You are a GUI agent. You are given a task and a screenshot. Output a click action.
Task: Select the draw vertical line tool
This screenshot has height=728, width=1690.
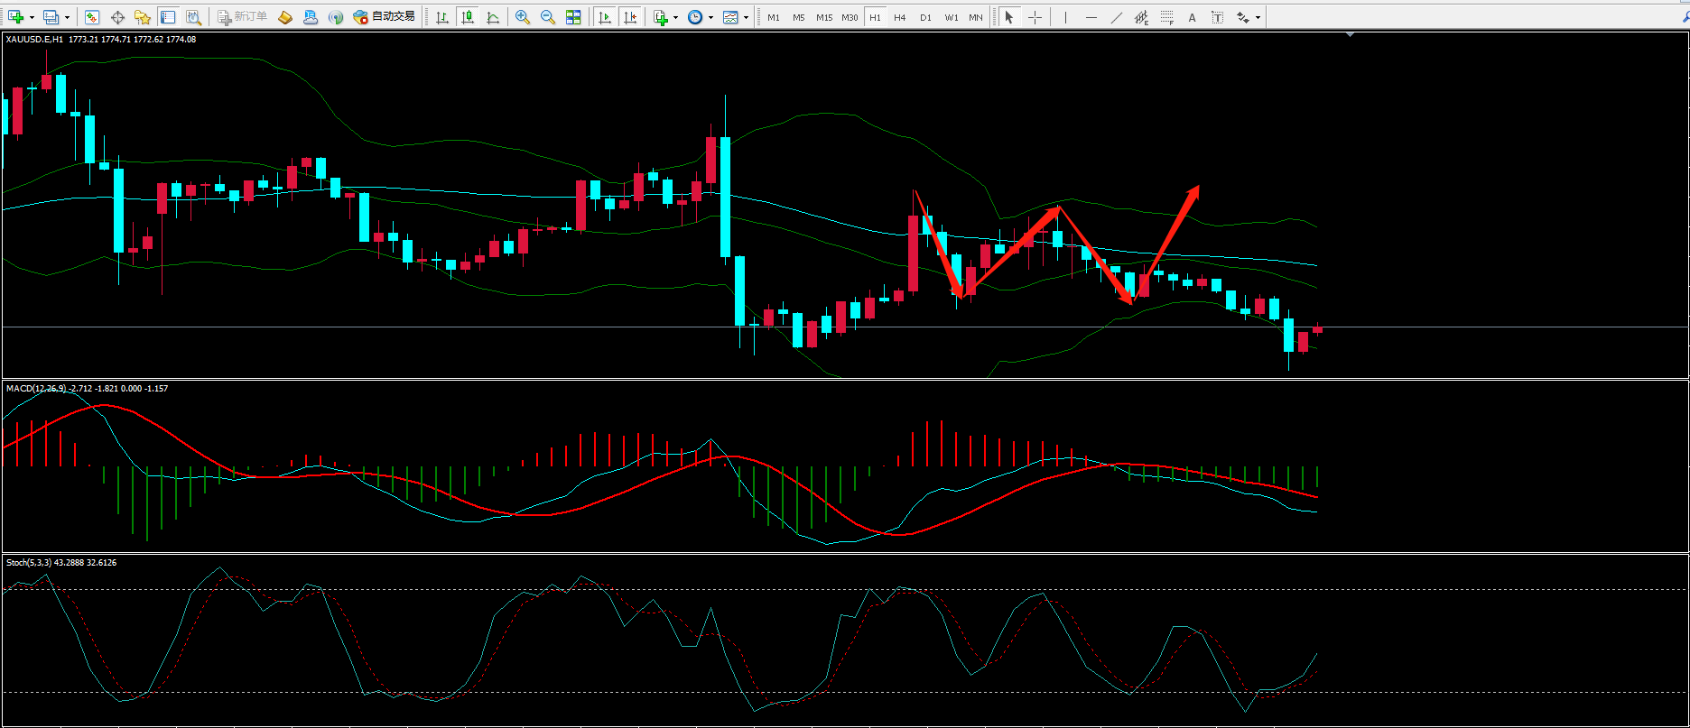click(1066, 17)
